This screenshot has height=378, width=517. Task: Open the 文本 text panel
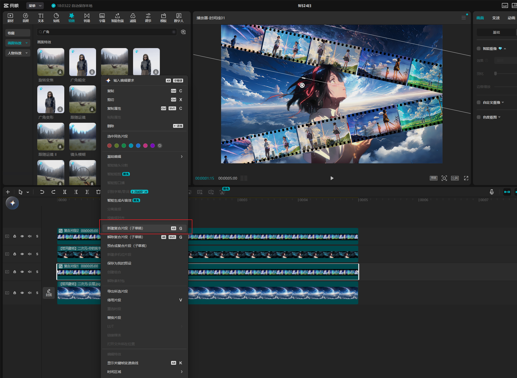(41, 18)
